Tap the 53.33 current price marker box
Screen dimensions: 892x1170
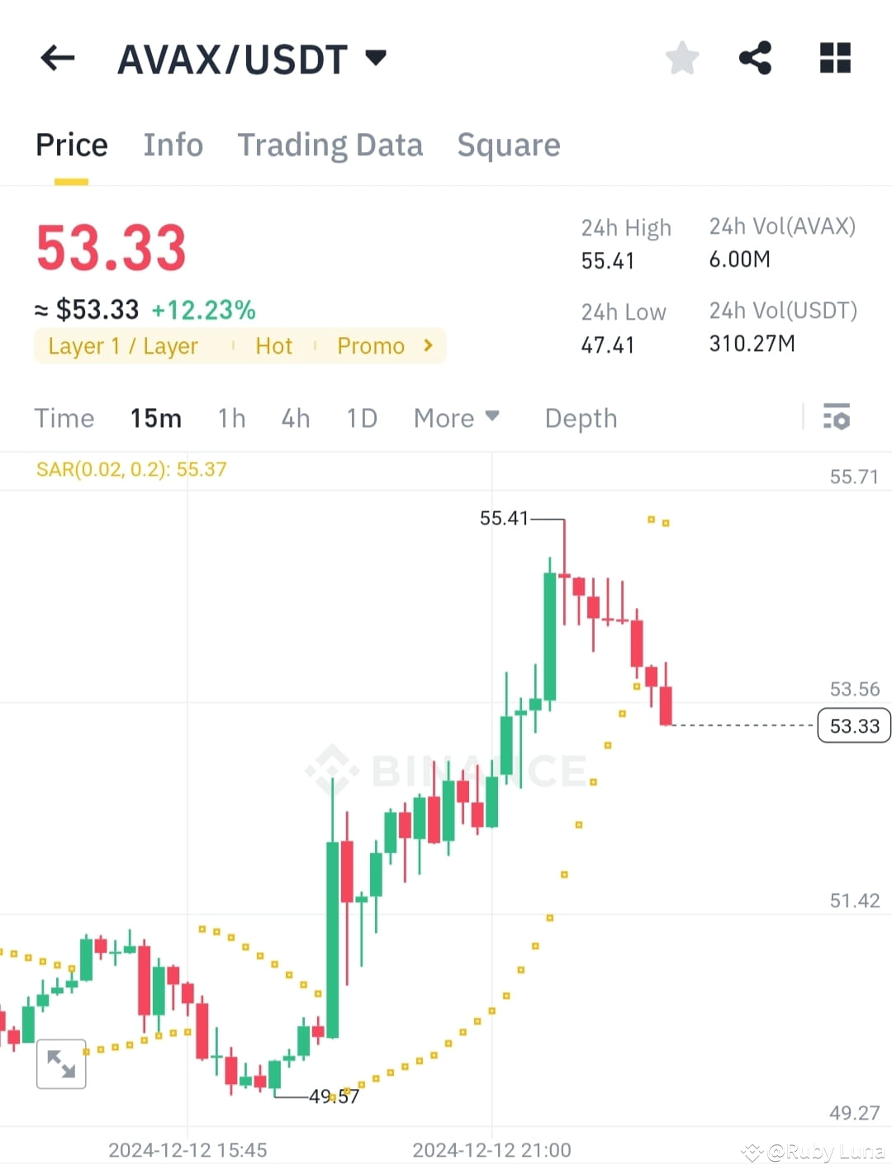pos(854,725)
